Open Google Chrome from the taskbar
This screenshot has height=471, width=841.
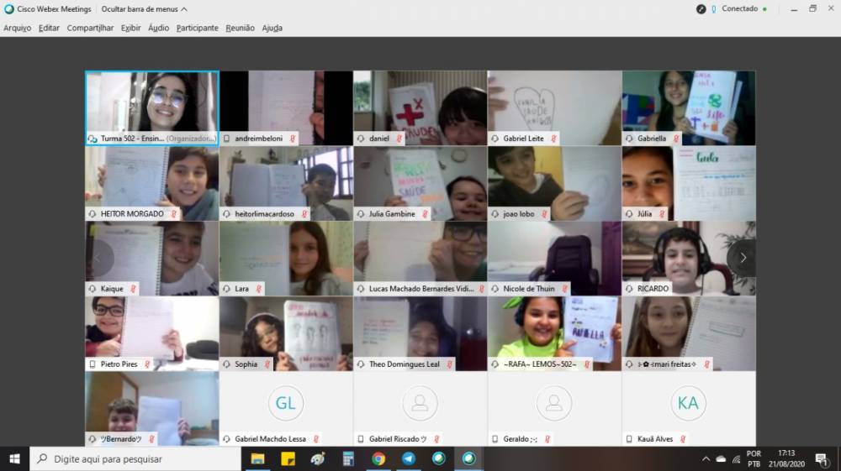click(378, 458)
